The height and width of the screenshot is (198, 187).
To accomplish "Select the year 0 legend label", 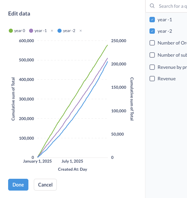I will 20,31.
